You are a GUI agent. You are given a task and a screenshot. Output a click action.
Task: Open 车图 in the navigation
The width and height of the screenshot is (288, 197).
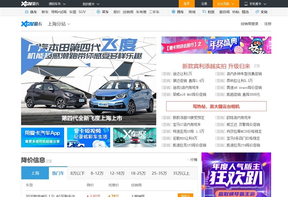coord(72,12)
